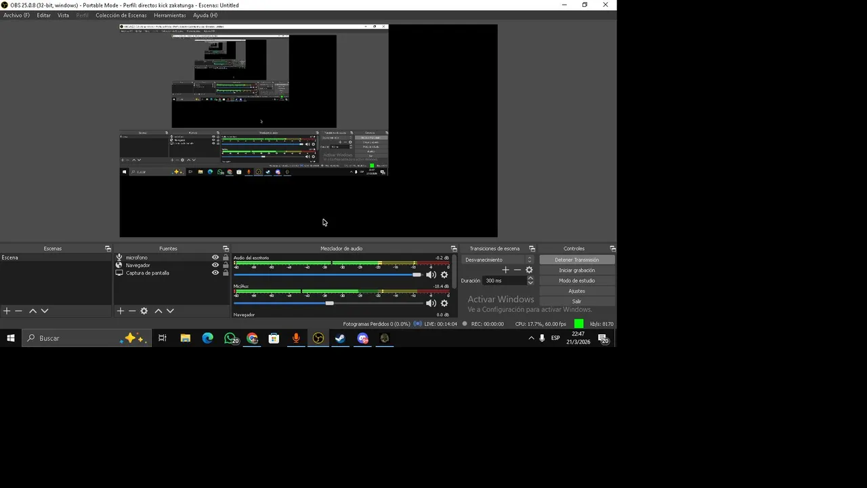Image resolution: width=867 pixels, height=488 pixels.
Task: Remove the selected source in Fuentes
Action: (x=132, y=310)
